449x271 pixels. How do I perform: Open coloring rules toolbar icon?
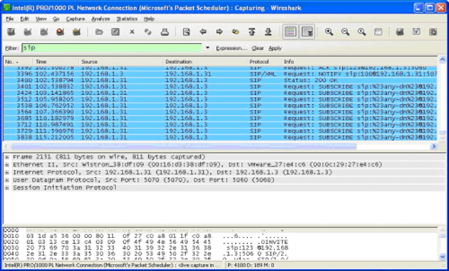(433, 32)
